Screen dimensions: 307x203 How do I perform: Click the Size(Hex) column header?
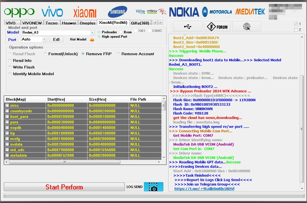108,100
